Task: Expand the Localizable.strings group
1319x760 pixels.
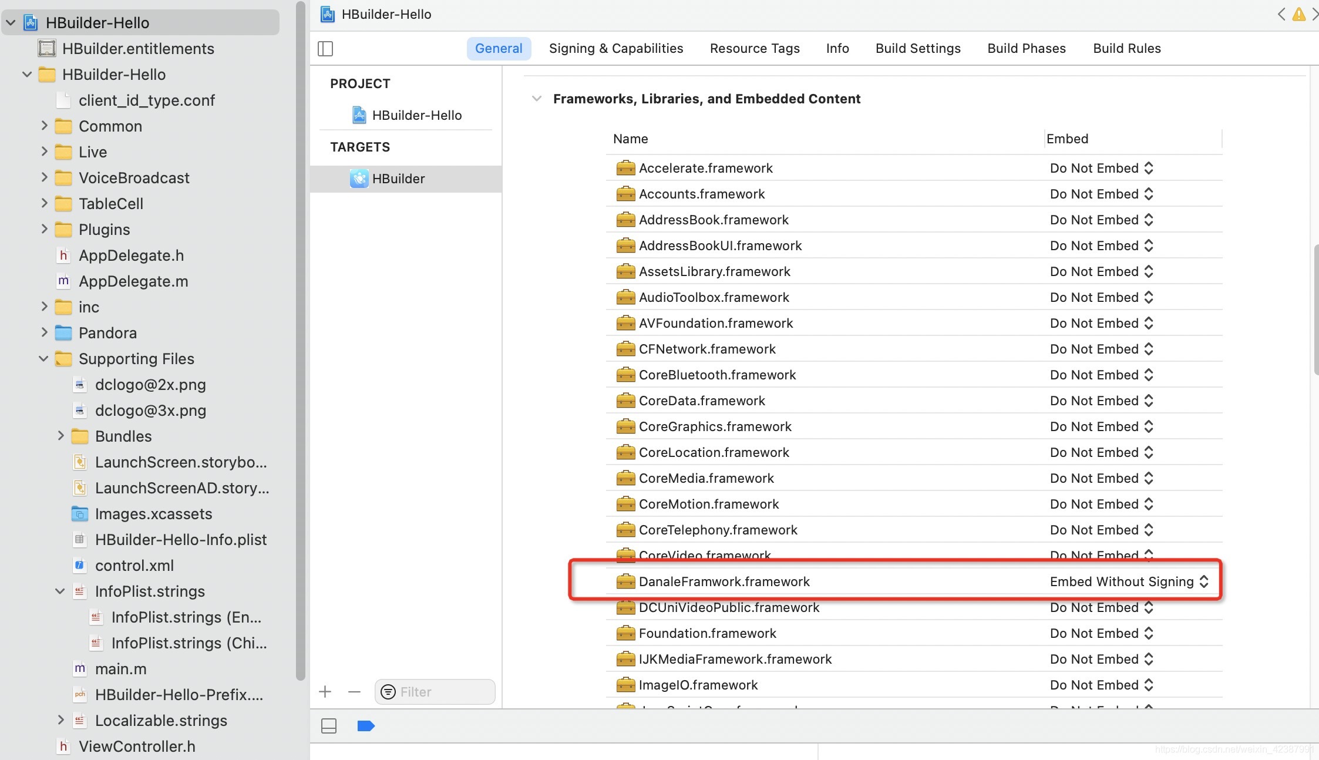Action: click(60, 720)
